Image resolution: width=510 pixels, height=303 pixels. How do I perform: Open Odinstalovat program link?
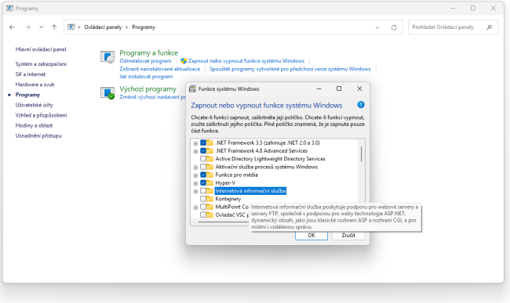(145, 60)
